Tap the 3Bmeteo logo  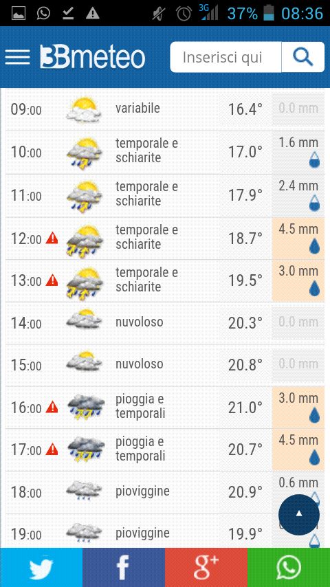pos(93,57)
